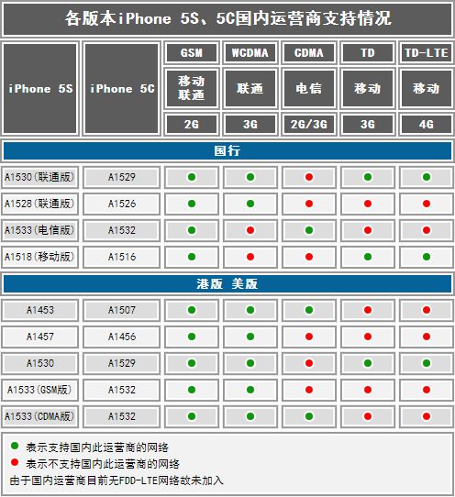Image resolution: width=455 pixels, height=497 pixels.
Task: Click red CDMA dot in A1528 (联通版) row
Action: click(x=309, y=204)
